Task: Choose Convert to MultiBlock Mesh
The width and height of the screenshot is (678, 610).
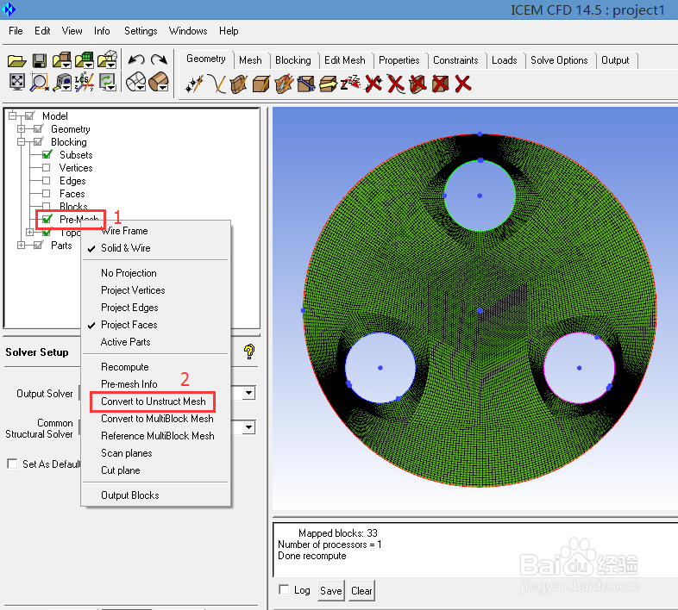Action: tap(157, 419)
